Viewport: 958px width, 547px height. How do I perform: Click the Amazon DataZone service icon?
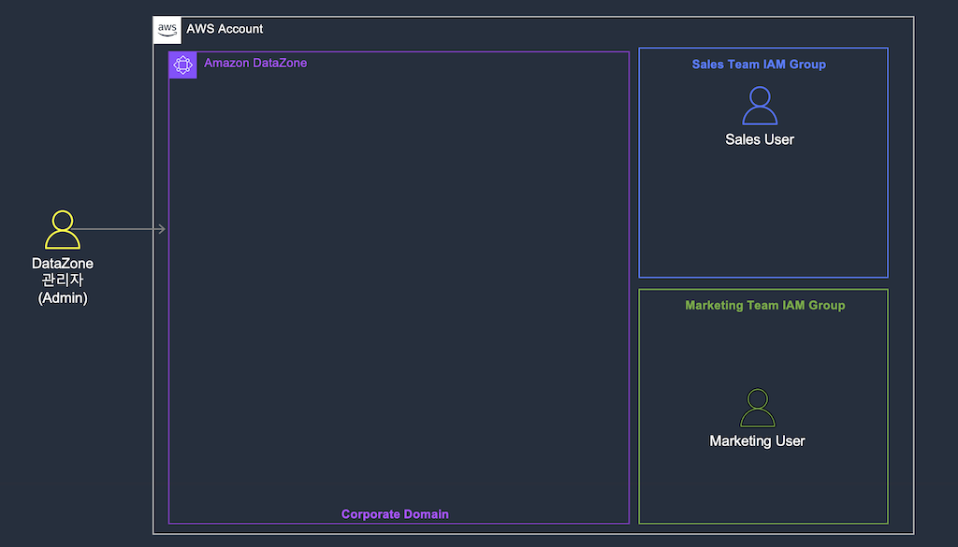(182, 65)
